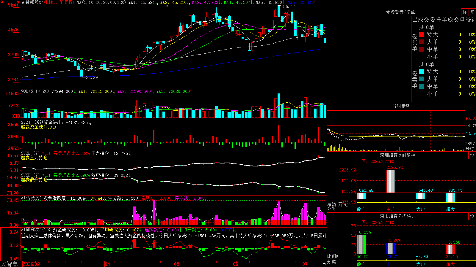
Task: Click blue 中户 bar in 分类统计 chart
Action: 391,248
